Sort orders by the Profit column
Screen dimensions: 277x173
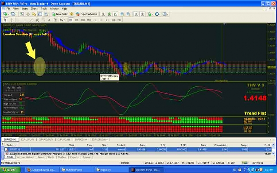(x=267, y=145)
